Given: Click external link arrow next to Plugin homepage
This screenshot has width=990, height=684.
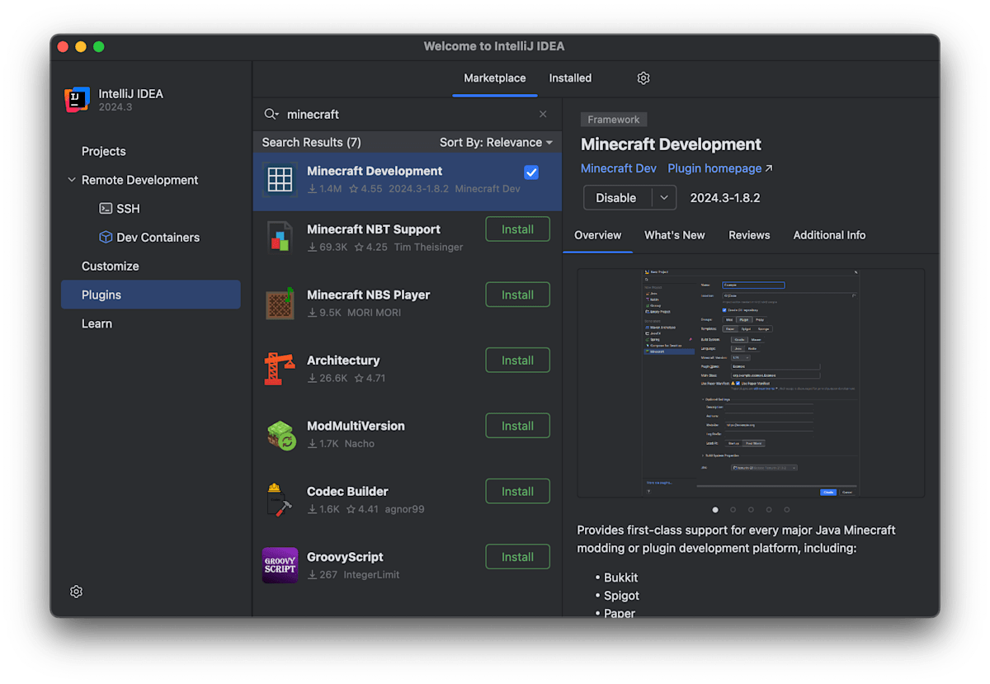Looking at the screenshot, I should point(769,168).
